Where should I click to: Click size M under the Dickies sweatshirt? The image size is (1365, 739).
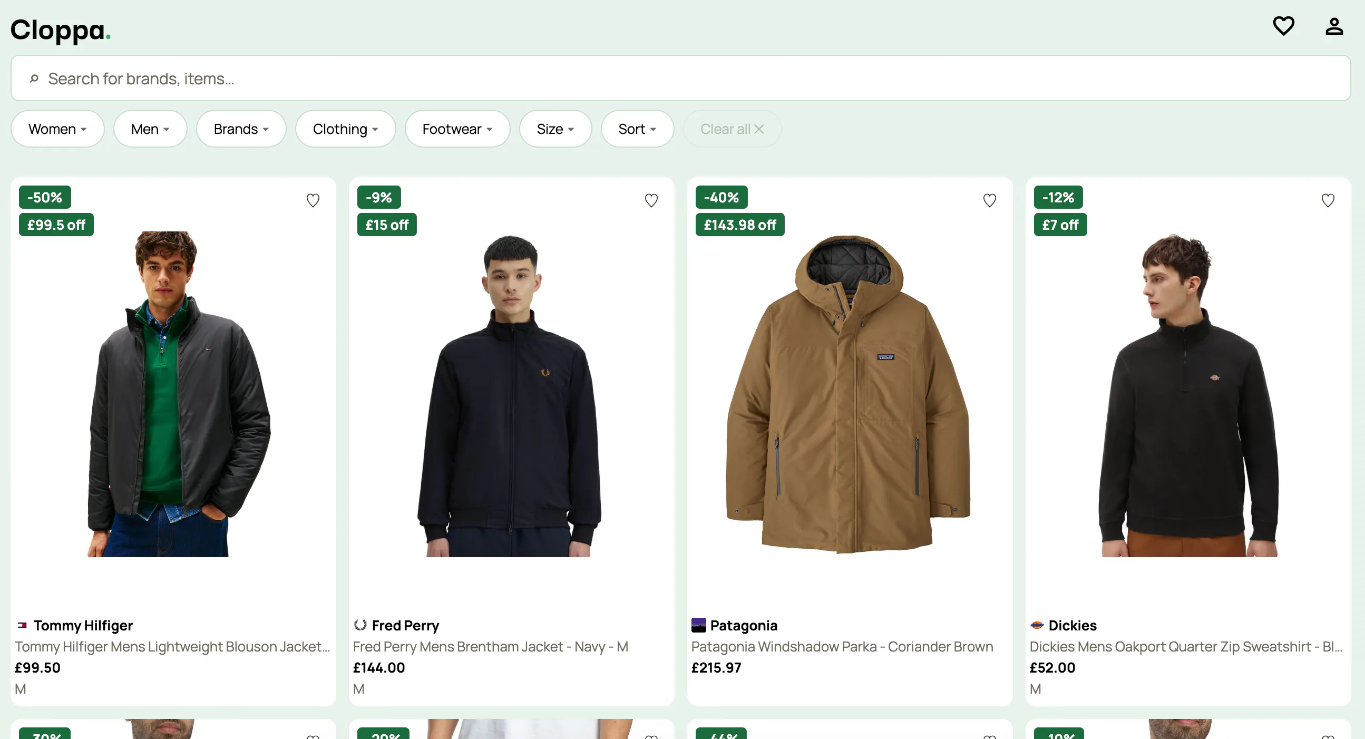click(1036, 688)
